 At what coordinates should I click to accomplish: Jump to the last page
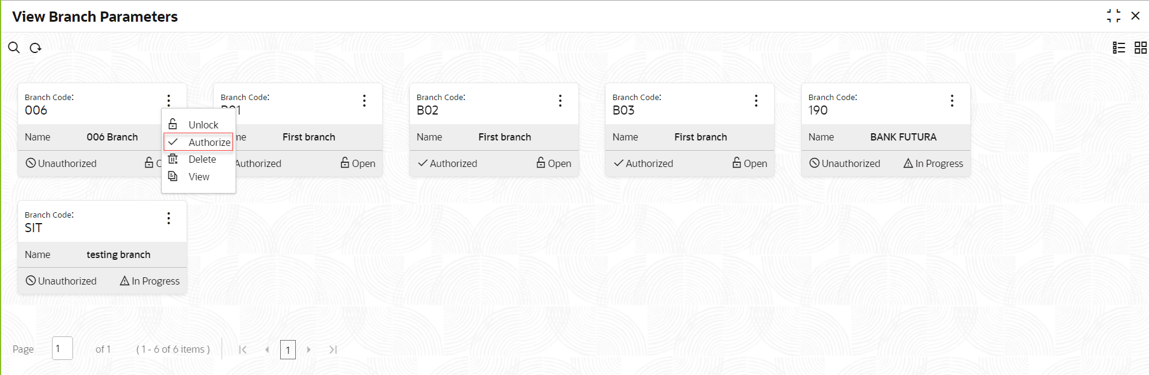tap(333, 350)
